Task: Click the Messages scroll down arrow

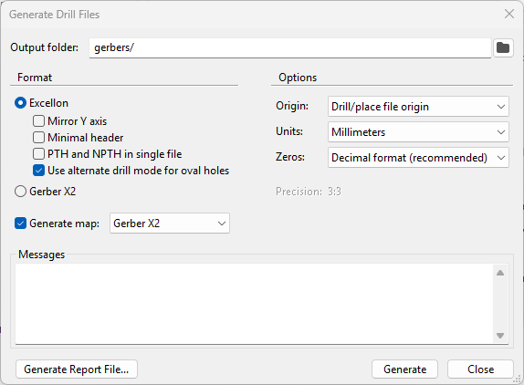Action: coord(500,335)
